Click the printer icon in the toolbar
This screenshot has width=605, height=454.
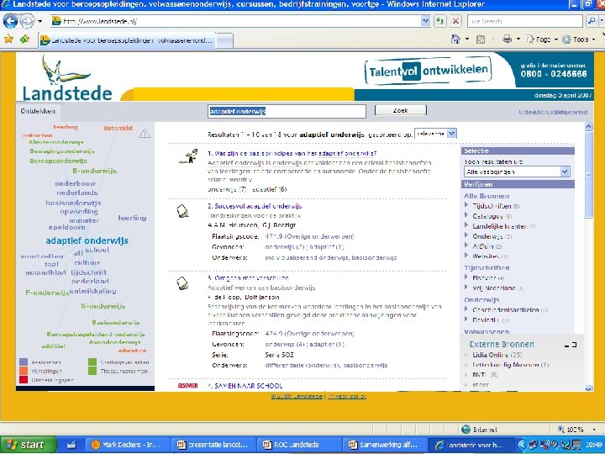click(x=507, y=39)
